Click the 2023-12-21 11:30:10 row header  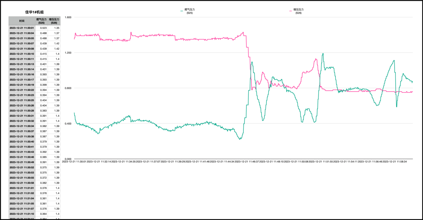pyautogui.click(x=22, y=54)
